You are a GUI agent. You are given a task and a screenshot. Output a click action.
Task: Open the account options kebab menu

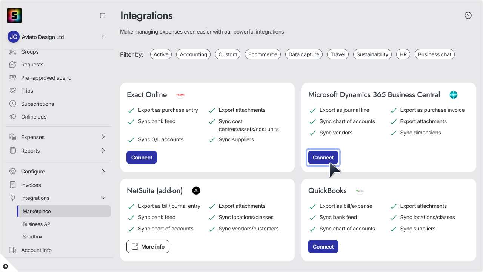point(103,37)
